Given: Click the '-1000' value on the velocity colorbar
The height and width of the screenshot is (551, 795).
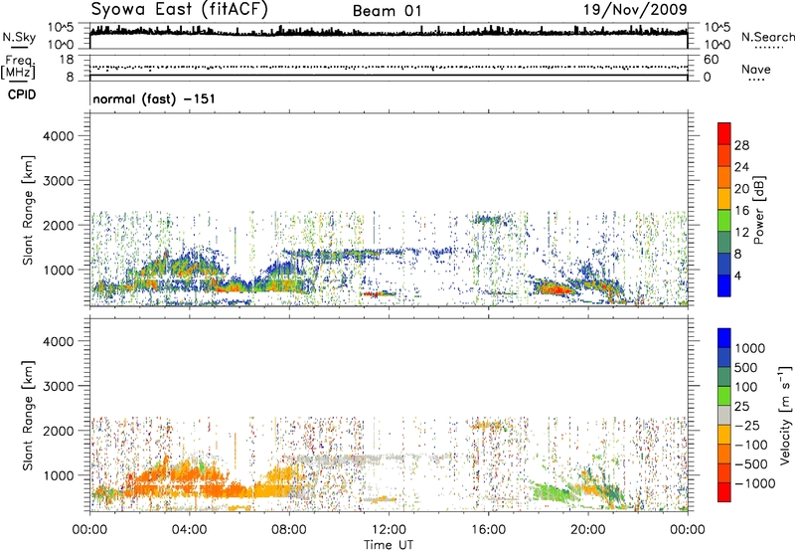Looking at the screenshot, I should (x=755, y=483).
